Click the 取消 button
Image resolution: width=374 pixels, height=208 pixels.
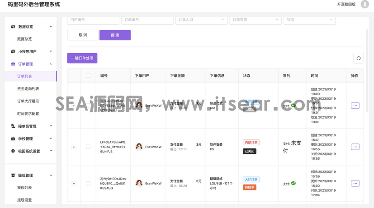83,35
